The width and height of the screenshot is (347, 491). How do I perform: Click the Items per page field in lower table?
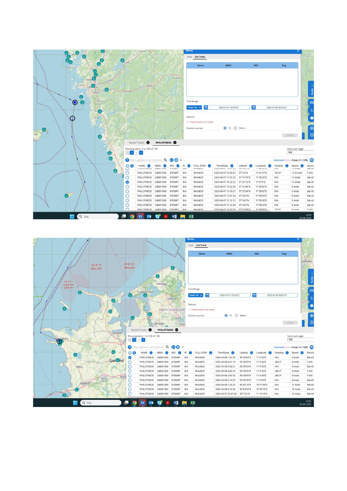point(300,339)
